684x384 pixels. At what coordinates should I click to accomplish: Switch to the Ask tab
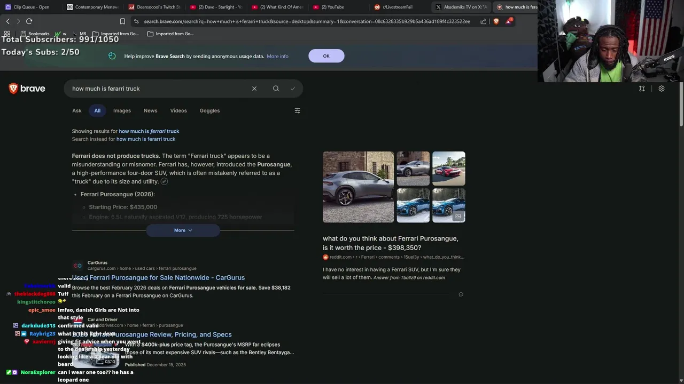(x=77, y=110)
